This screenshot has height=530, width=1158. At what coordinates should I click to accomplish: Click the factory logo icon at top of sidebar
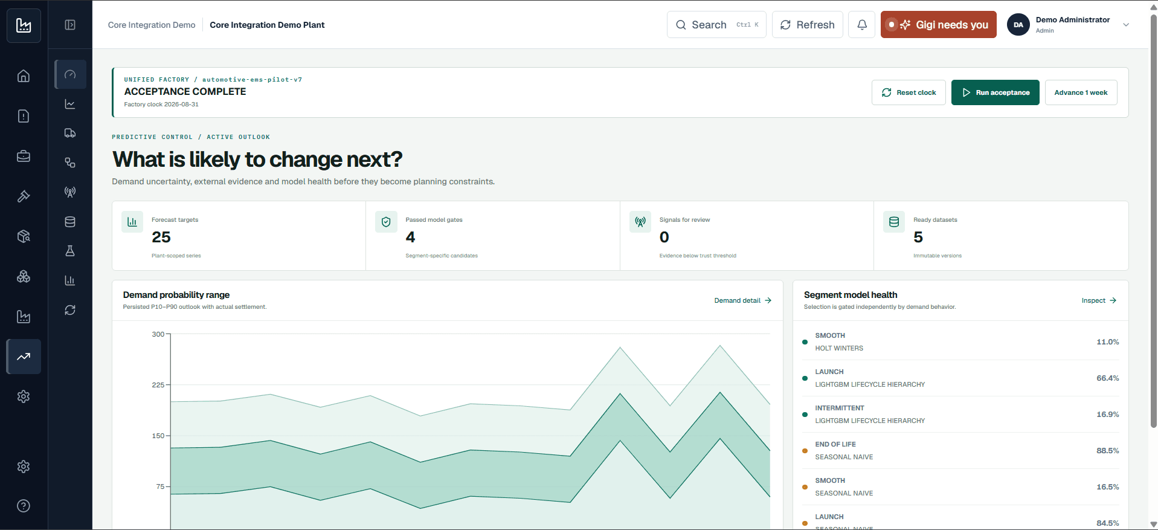coord(24,25)
